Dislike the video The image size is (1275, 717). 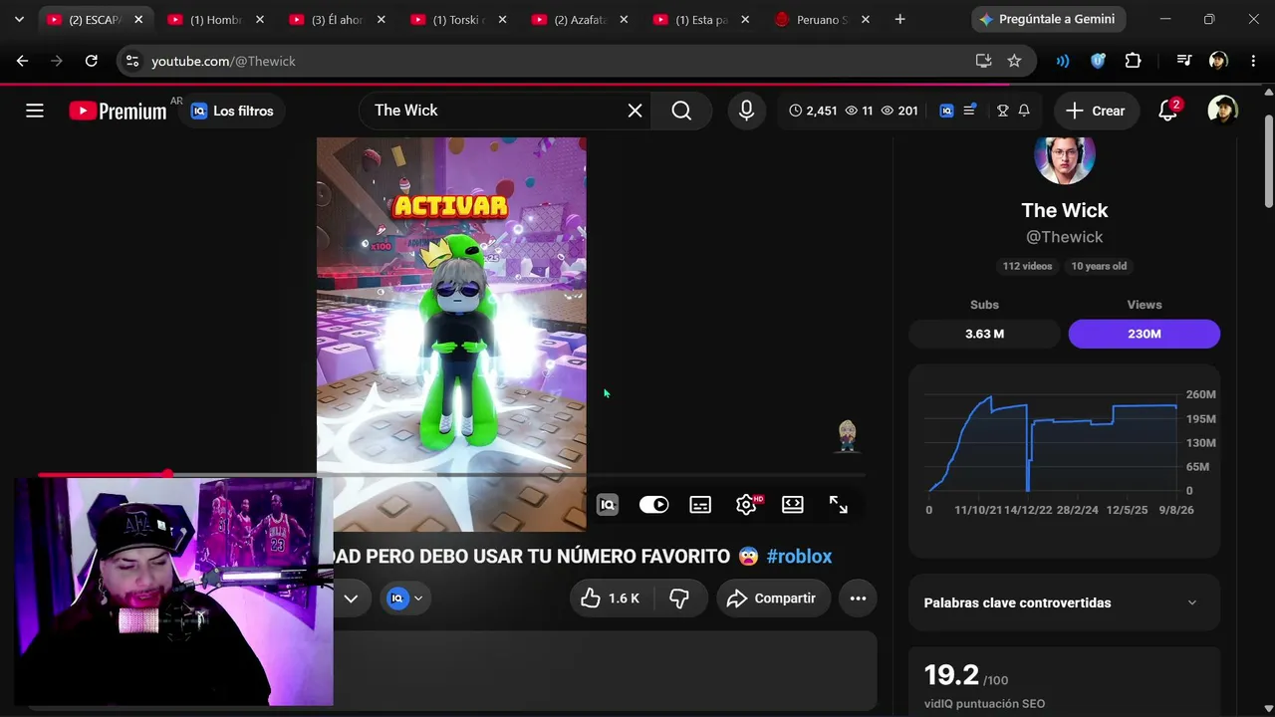(679, 598)
